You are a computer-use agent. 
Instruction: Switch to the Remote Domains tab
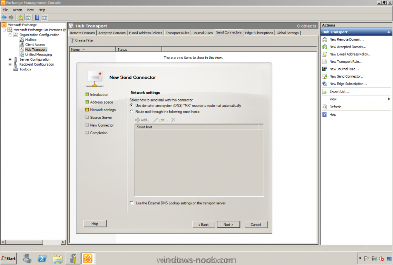82,33
